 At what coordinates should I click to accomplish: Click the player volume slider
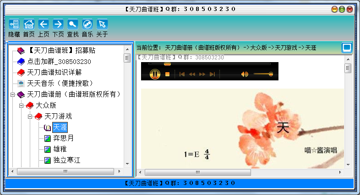tap(263, 74)
